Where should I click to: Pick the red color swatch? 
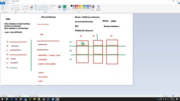pos(78,6)
